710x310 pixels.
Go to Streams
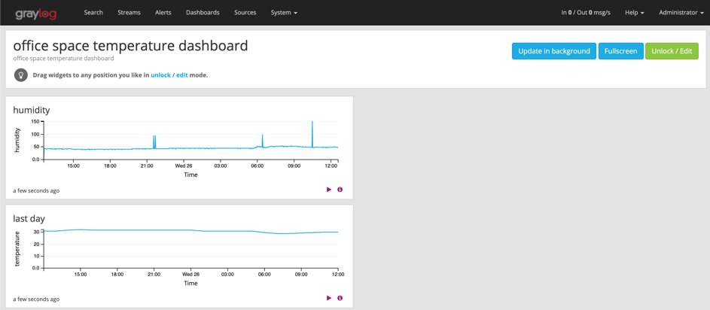[129, 13]
